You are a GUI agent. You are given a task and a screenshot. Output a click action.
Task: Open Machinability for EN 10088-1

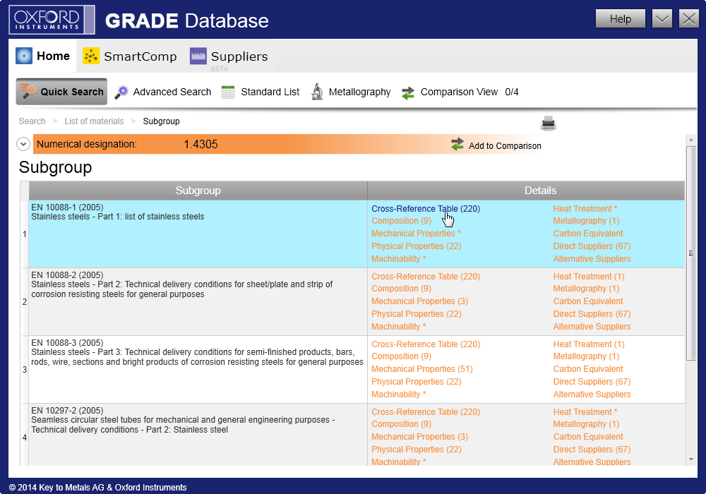pos(398,259)
